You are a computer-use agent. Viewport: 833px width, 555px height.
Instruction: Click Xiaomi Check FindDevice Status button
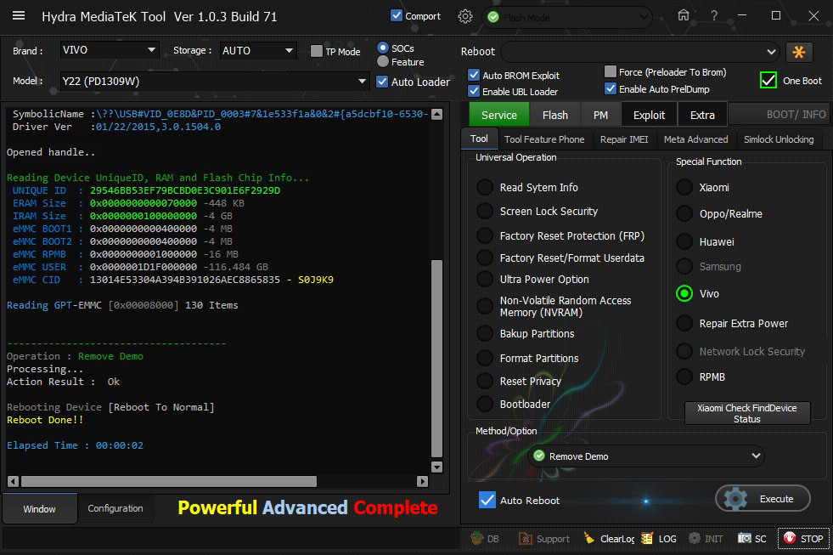(747, 413)
